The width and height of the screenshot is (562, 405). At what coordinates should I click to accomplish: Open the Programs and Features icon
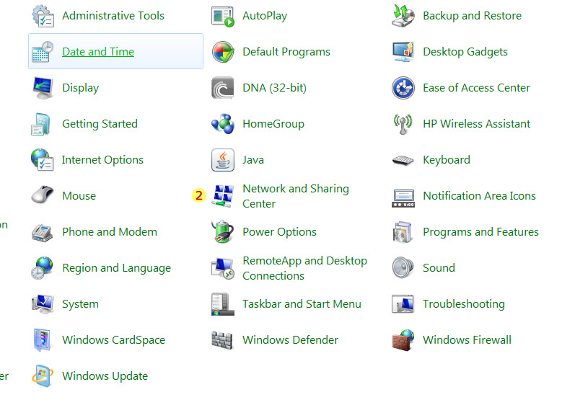tap(402, 232)
